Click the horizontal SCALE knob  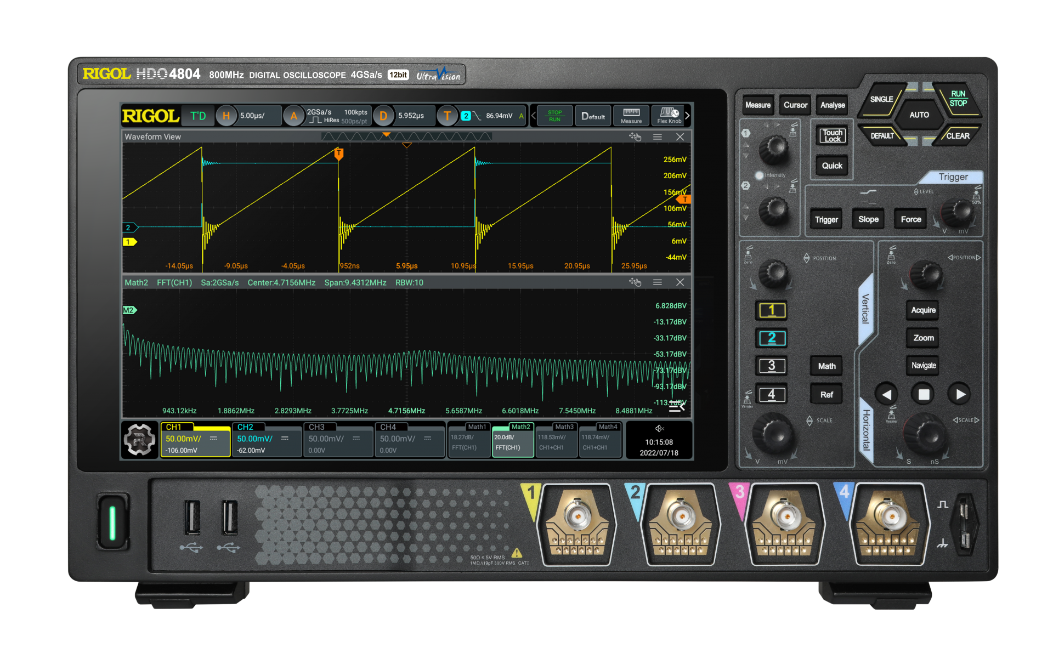(x=926, y=434)
